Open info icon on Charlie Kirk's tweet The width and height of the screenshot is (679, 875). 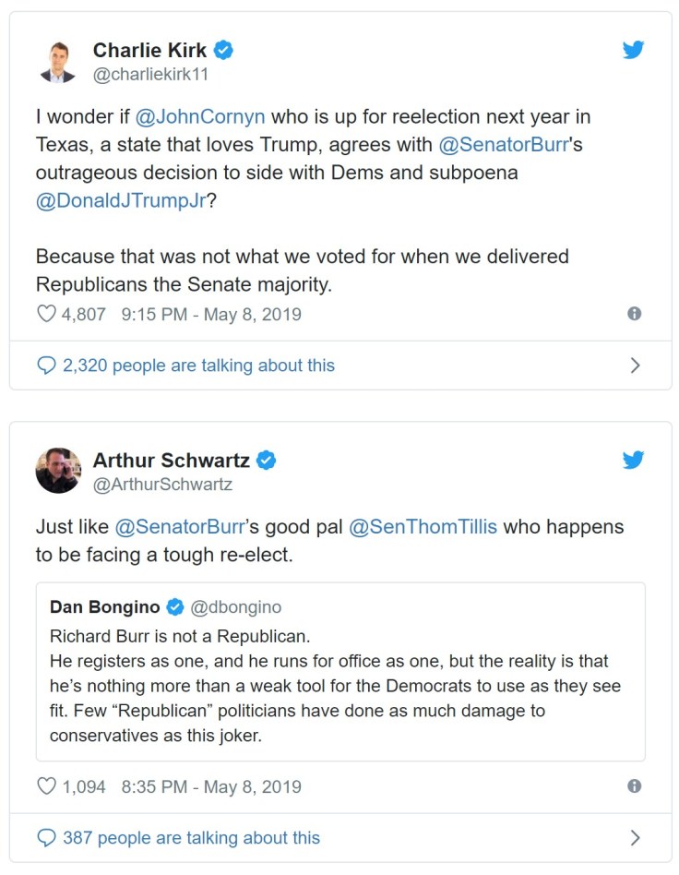click(634, 314)
